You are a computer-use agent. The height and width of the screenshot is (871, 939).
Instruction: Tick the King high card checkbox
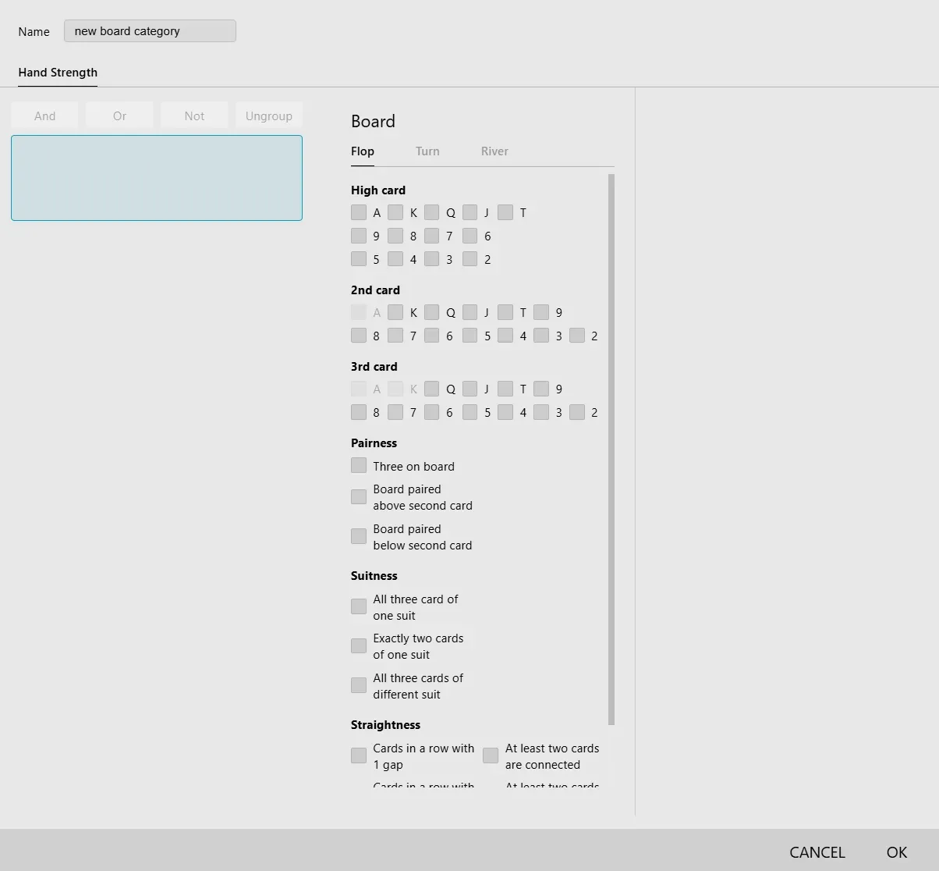point(395,212)
